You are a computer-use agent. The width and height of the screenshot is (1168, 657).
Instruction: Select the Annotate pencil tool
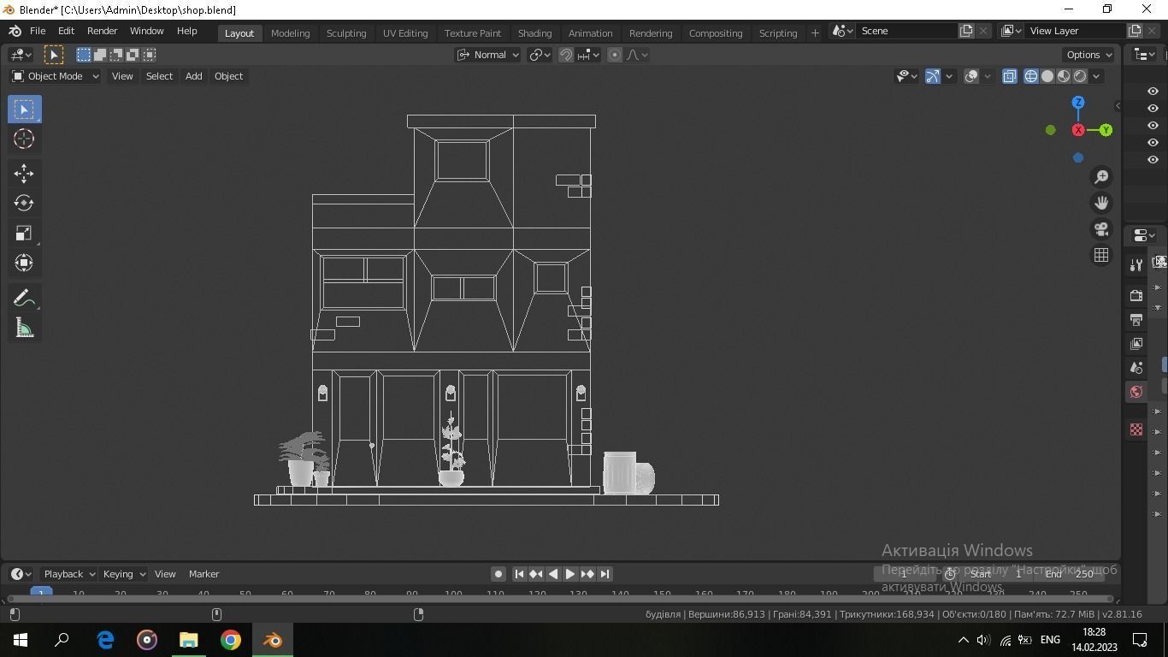pyautogui.click(x=24, y=298)
